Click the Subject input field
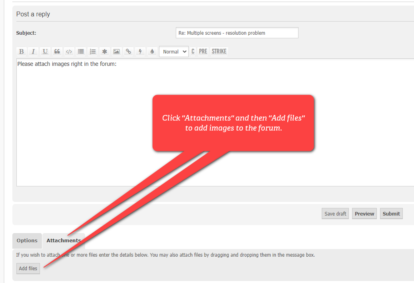Viewport: 414px width, 283px height. click(x=237, y=33)
